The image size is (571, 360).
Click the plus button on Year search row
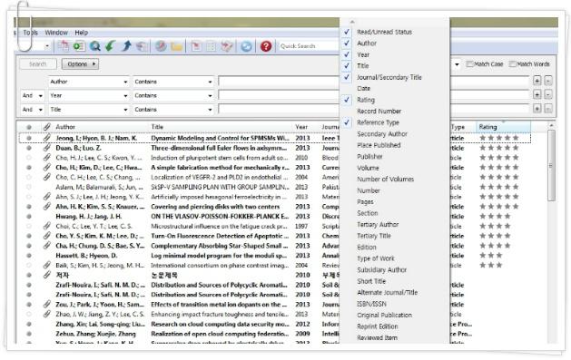[x=537, y=94]
